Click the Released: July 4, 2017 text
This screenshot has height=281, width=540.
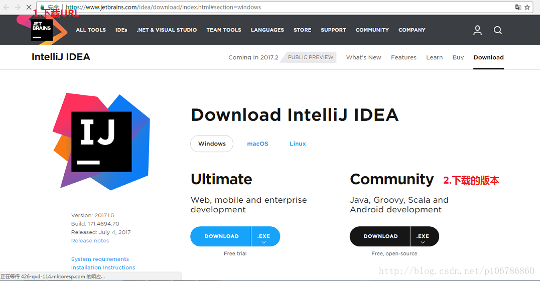tap(101, 232)
